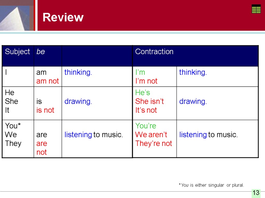The height and width of the screenshot is (198, 265).
Task: Click the red "is not" text
Action: click(45, 110)
